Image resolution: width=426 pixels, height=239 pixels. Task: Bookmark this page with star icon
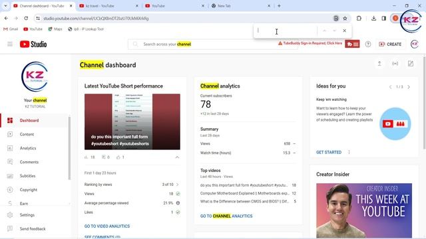coord(345,18)
